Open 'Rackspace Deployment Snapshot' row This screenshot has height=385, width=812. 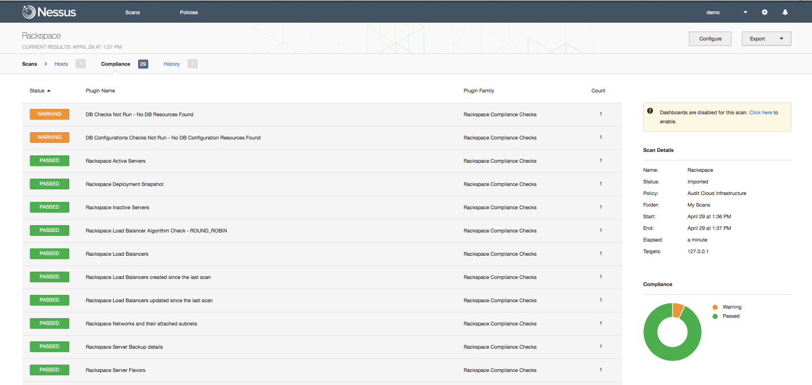322,184
